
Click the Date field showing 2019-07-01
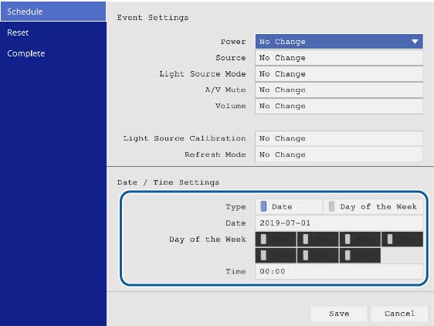pos(339,223)
